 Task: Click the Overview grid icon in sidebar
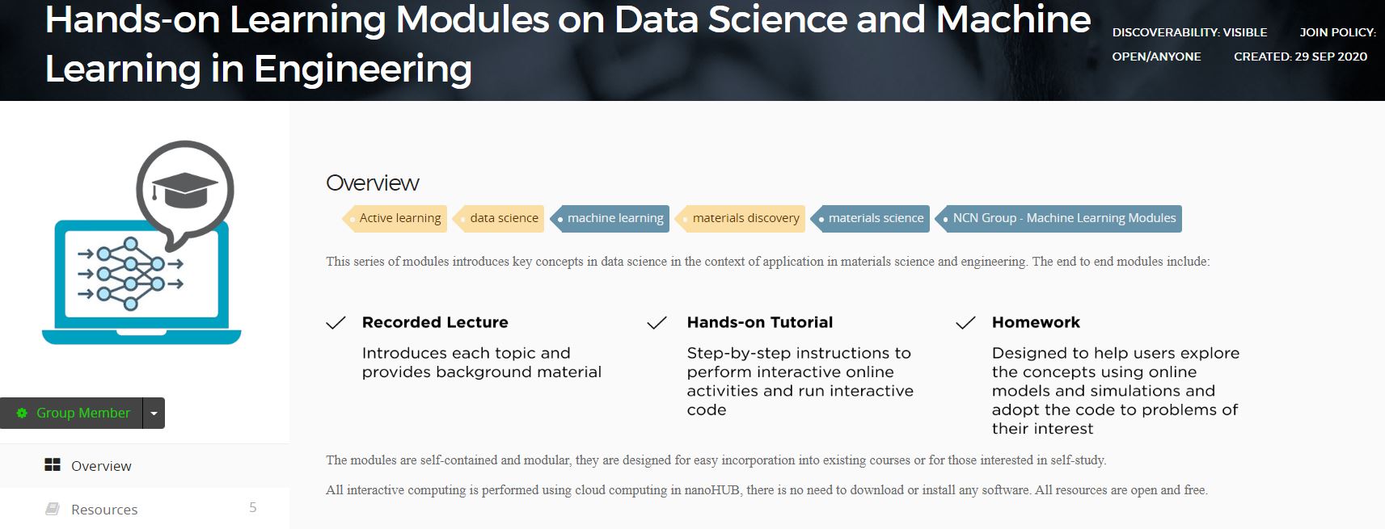53,465
